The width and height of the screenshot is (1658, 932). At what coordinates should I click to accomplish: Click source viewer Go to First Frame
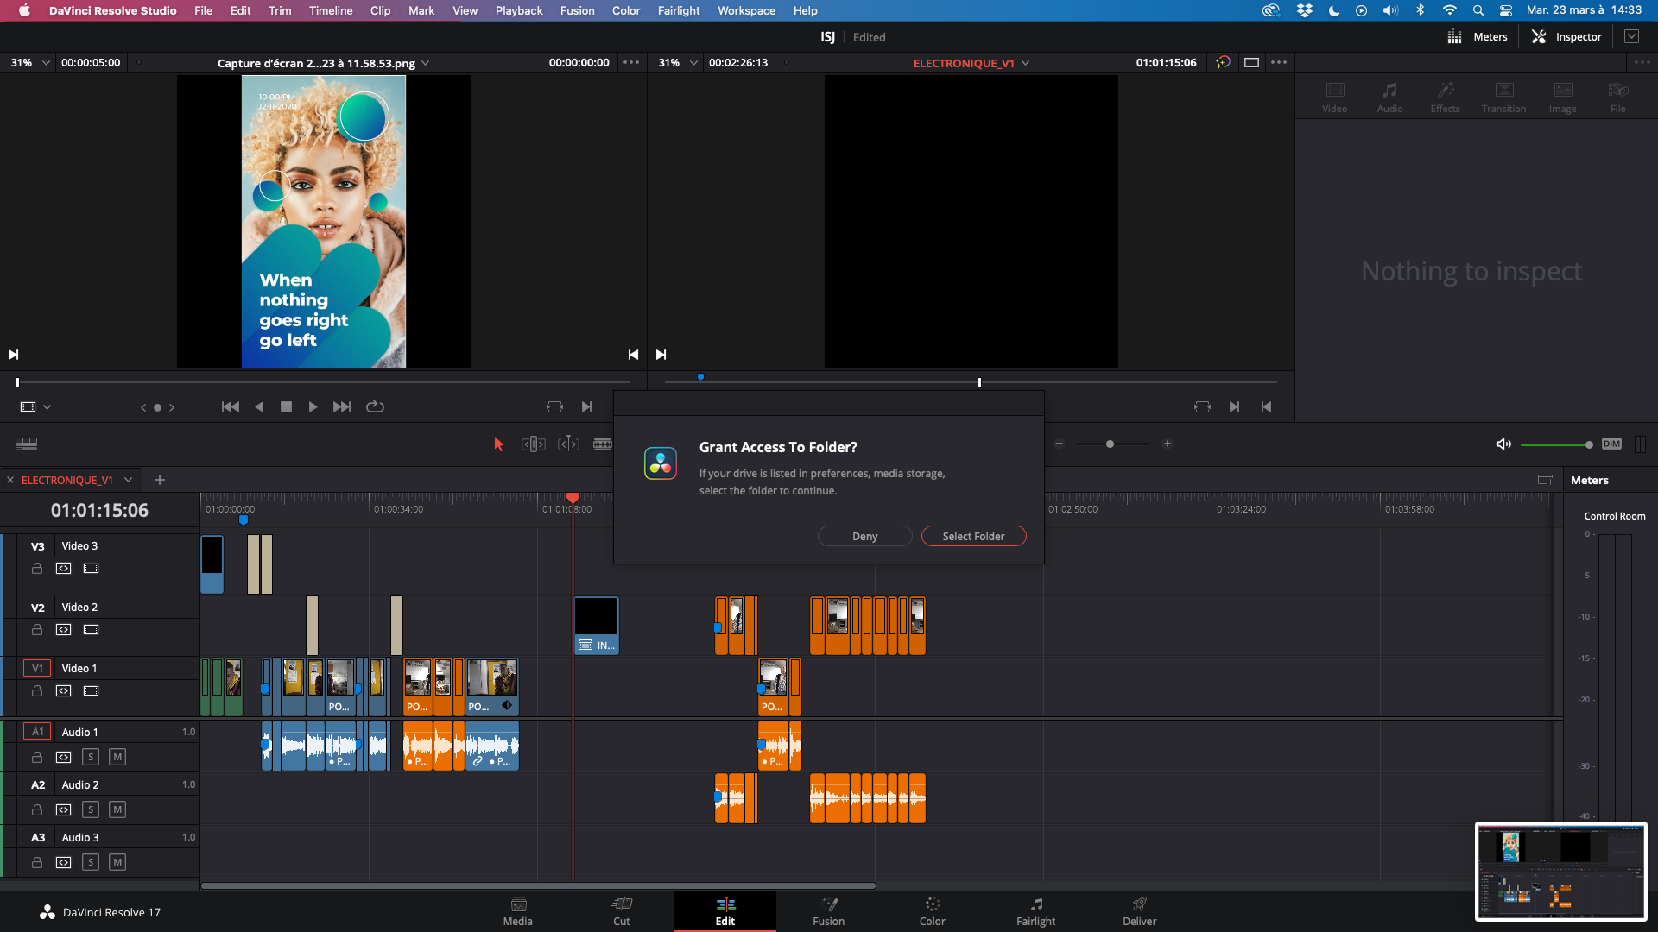point(231,406)
